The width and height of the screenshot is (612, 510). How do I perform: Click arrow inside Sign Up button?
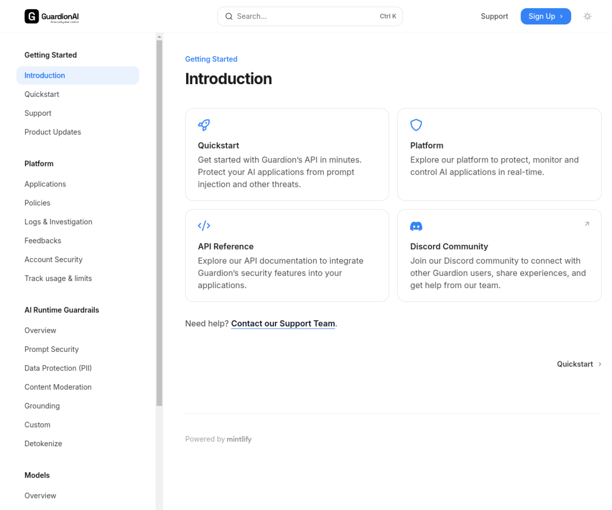(x=561, y=16)
